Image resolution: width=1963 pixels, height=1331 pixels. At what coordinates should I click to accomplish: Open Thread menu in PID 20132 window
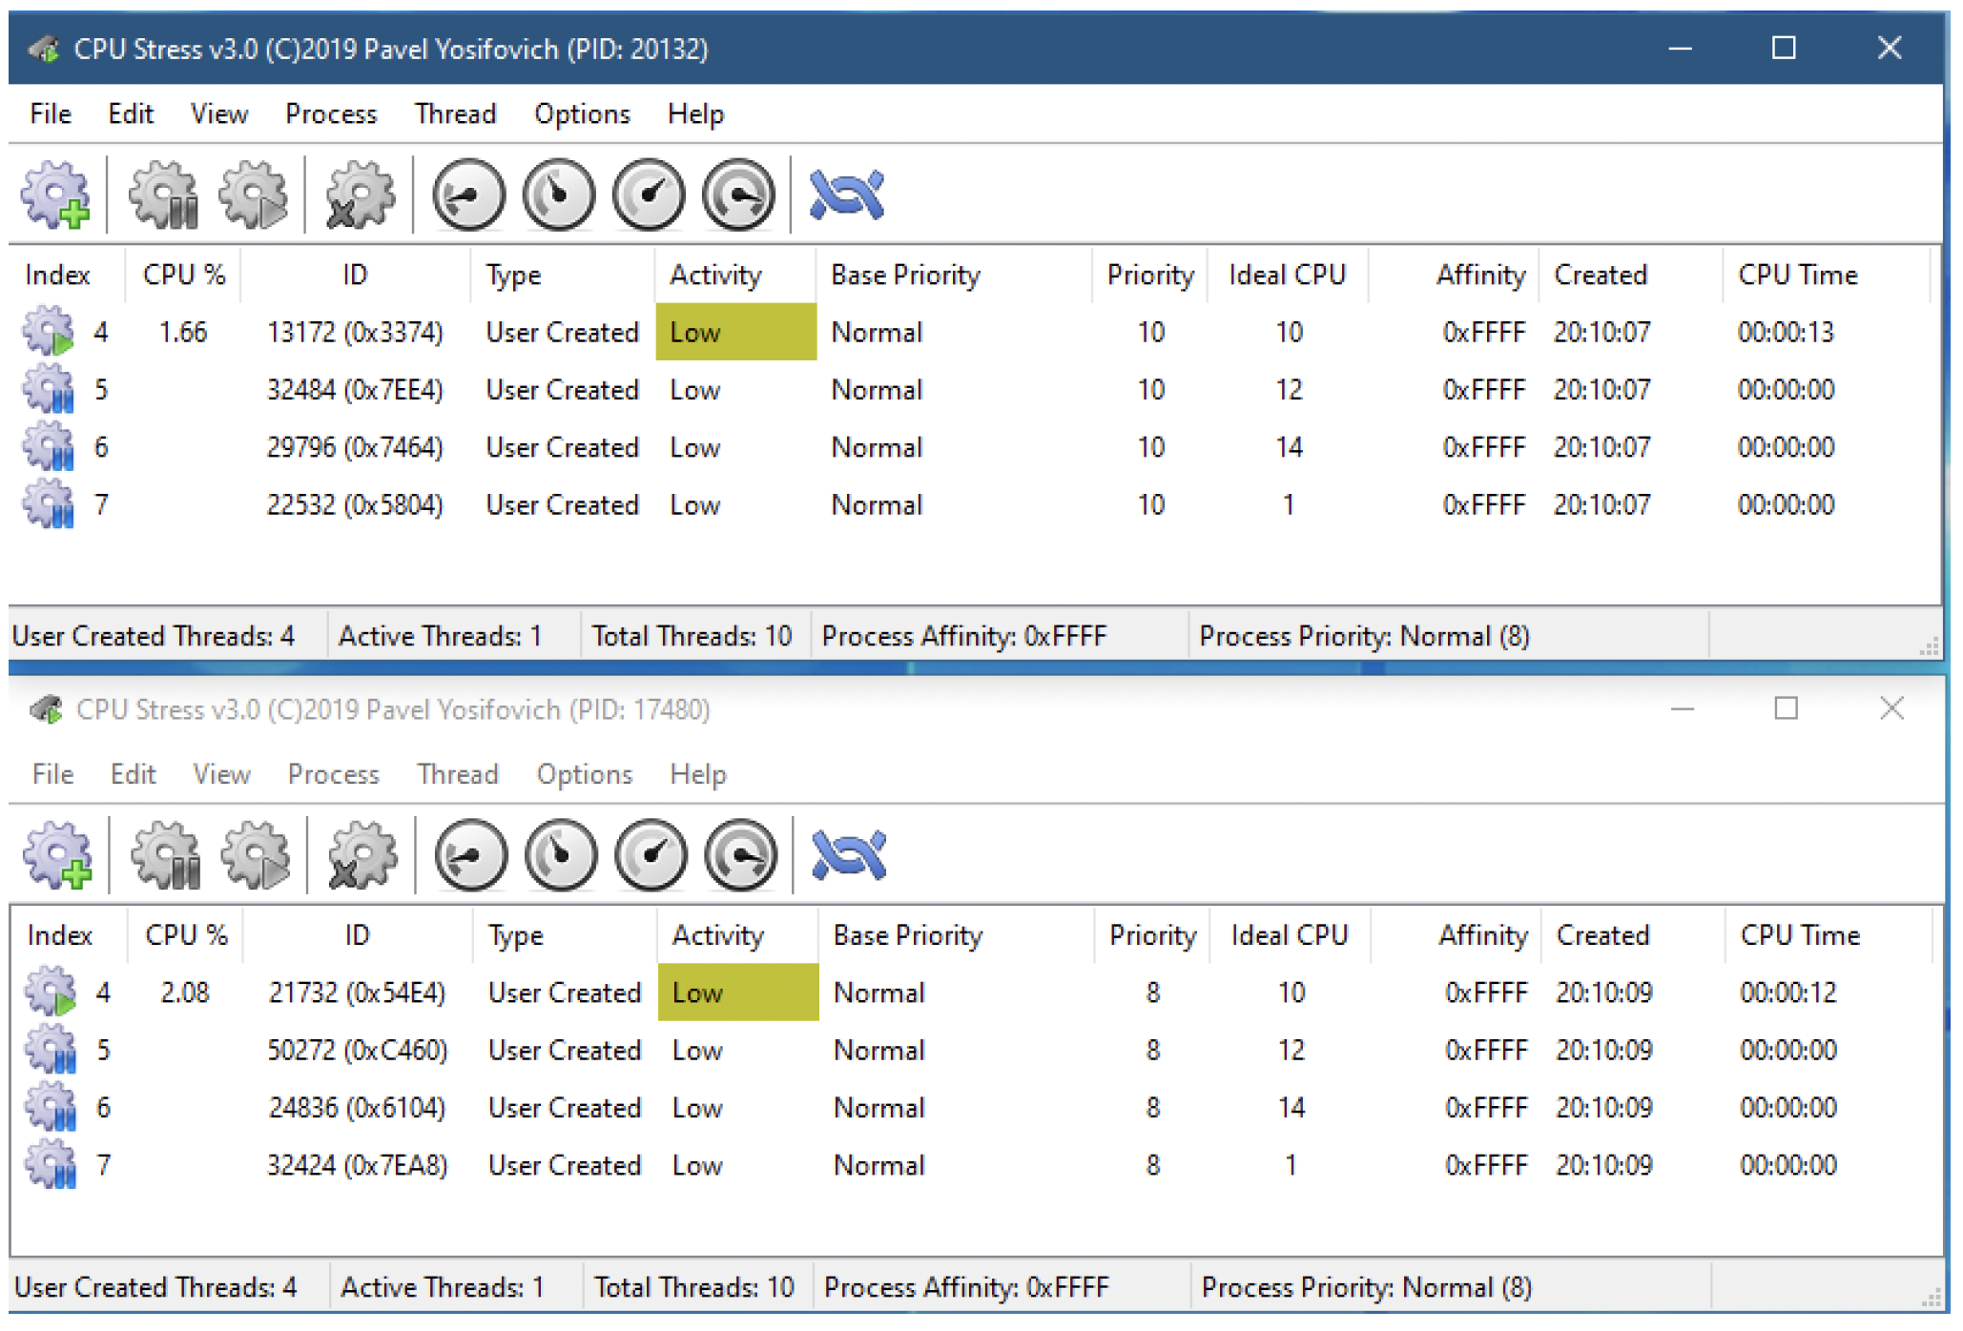point(455,113)
